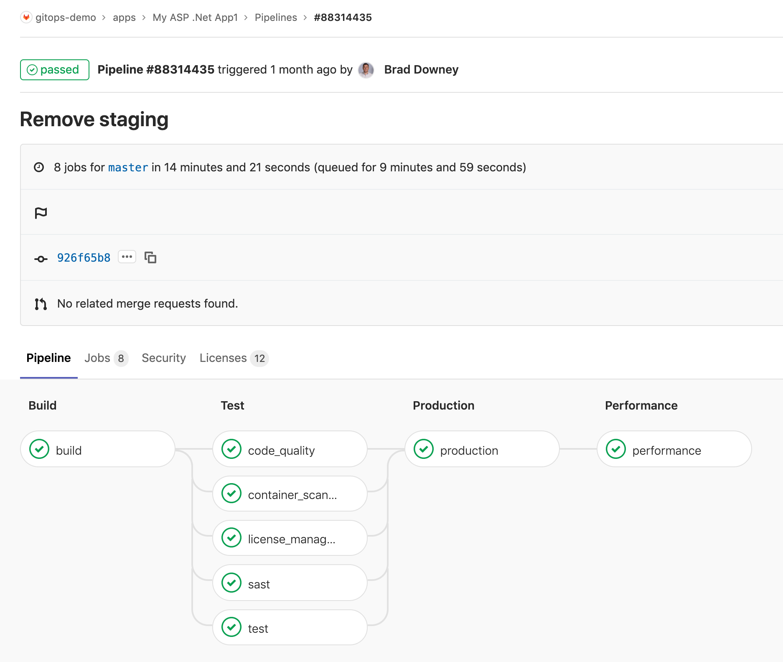Click the license_manag status check icon
Image resolution: width=783 pixels, height=662 pixels.
click(231, 538)
